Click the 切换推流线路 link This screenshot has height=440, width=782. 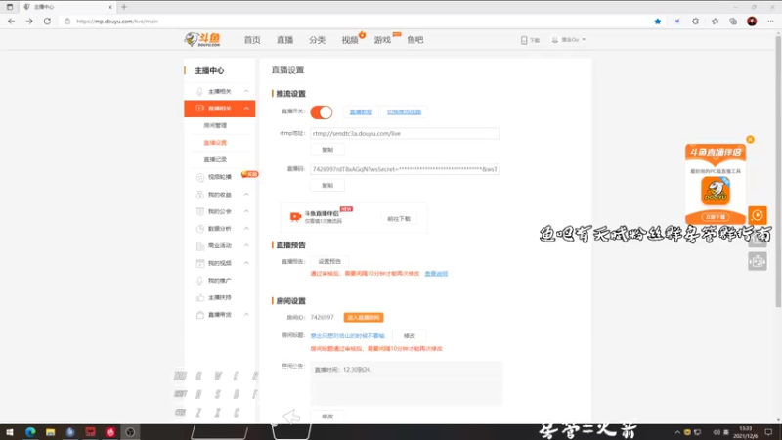tap(404, 112)
